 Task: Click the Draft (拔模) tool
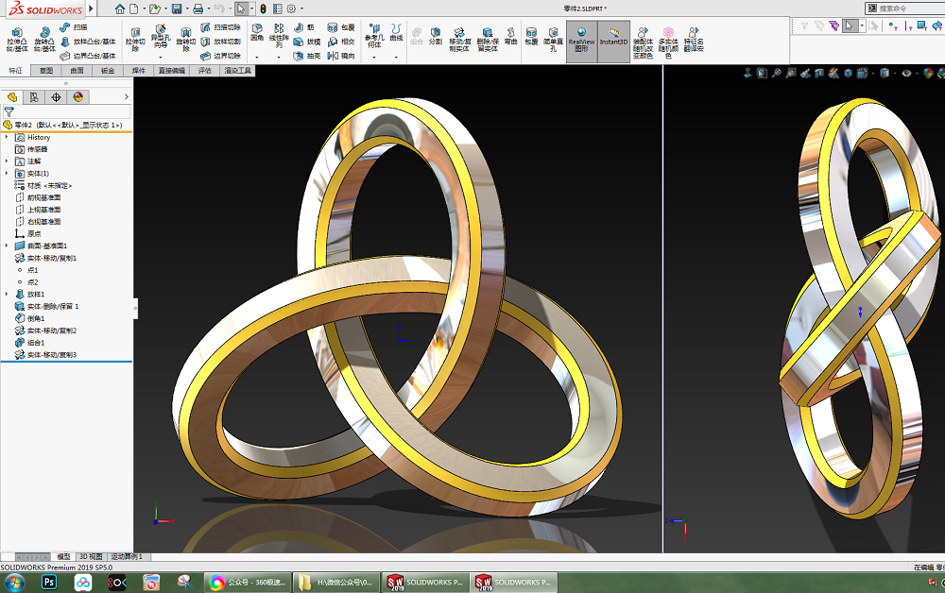pos(307,42)
